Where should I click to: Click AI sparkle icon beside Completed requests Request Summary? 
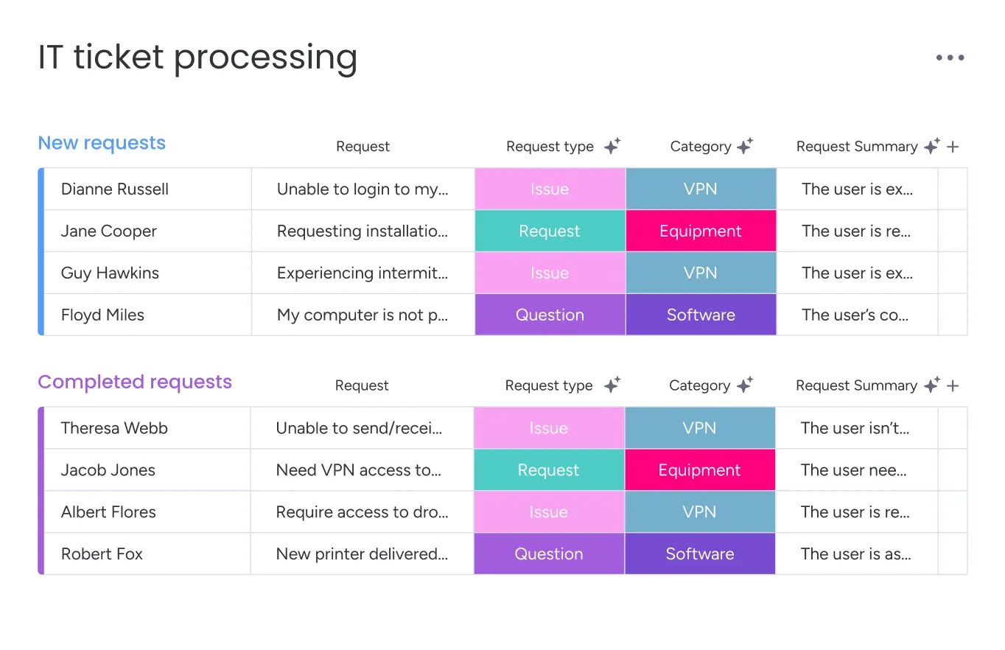931,385
